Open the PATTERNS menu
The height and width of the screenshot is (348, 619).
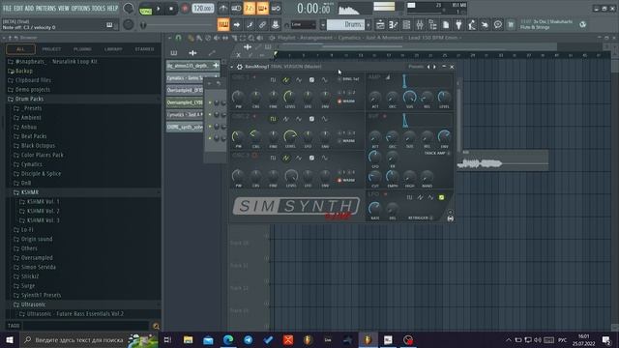pyautogui.click(x=45, y=8)
